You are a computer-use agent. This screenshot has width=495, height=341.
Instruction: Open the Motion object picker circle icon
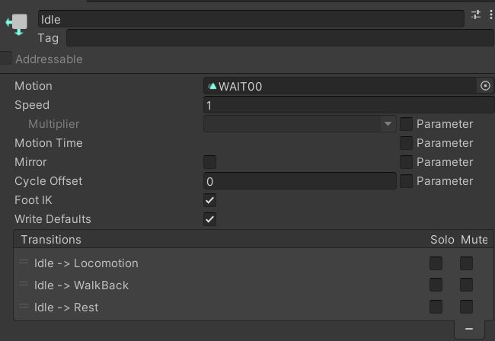(x=485, y=86)
